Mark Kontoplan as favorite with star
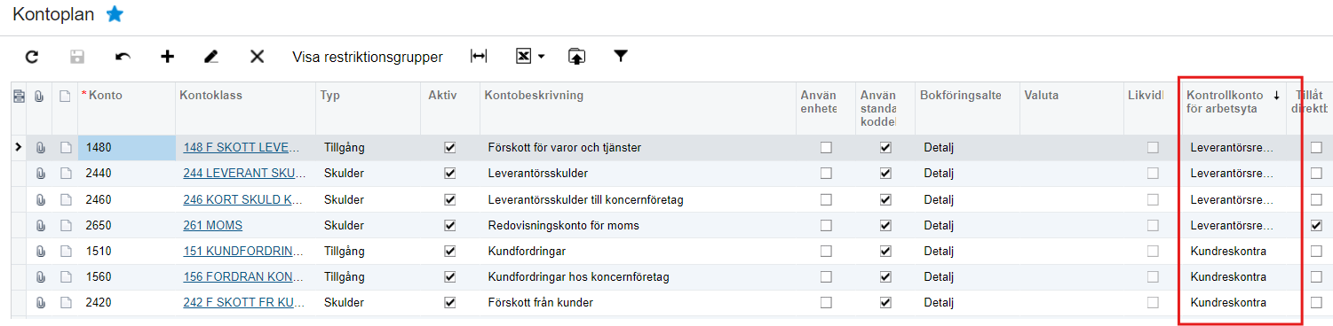 tap(115, 14)
